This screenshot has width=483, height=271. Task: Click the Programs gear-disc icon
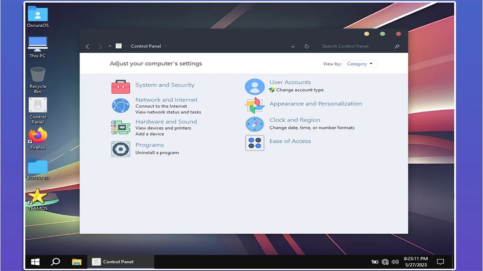pos(121,149)
